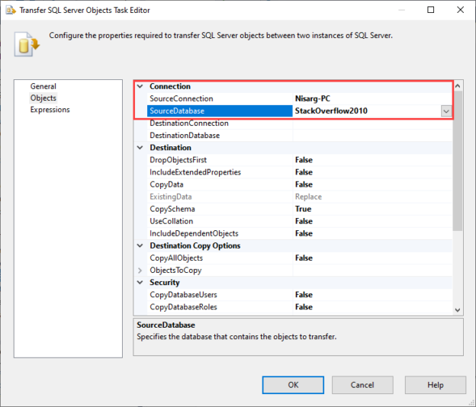Confirm settings with the OK button
The image size is (476, 407).
[293, 385]
